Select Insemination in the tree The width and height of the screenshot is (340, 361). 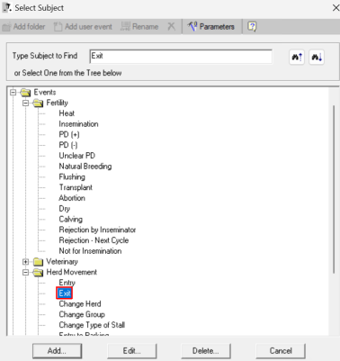[78, 124]
